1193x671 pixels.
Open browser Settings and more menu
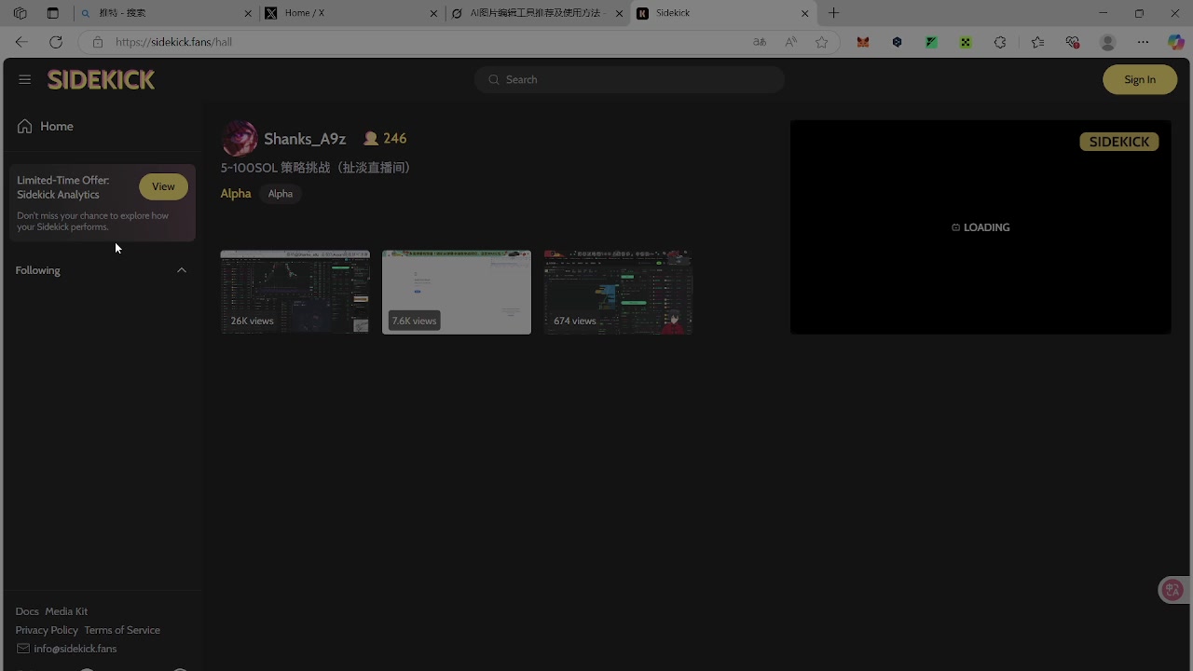pyautogui.click(x=1143, y=42)
